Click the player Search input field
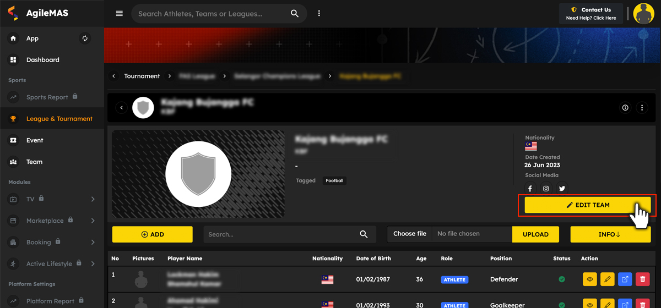 [281, 234]
